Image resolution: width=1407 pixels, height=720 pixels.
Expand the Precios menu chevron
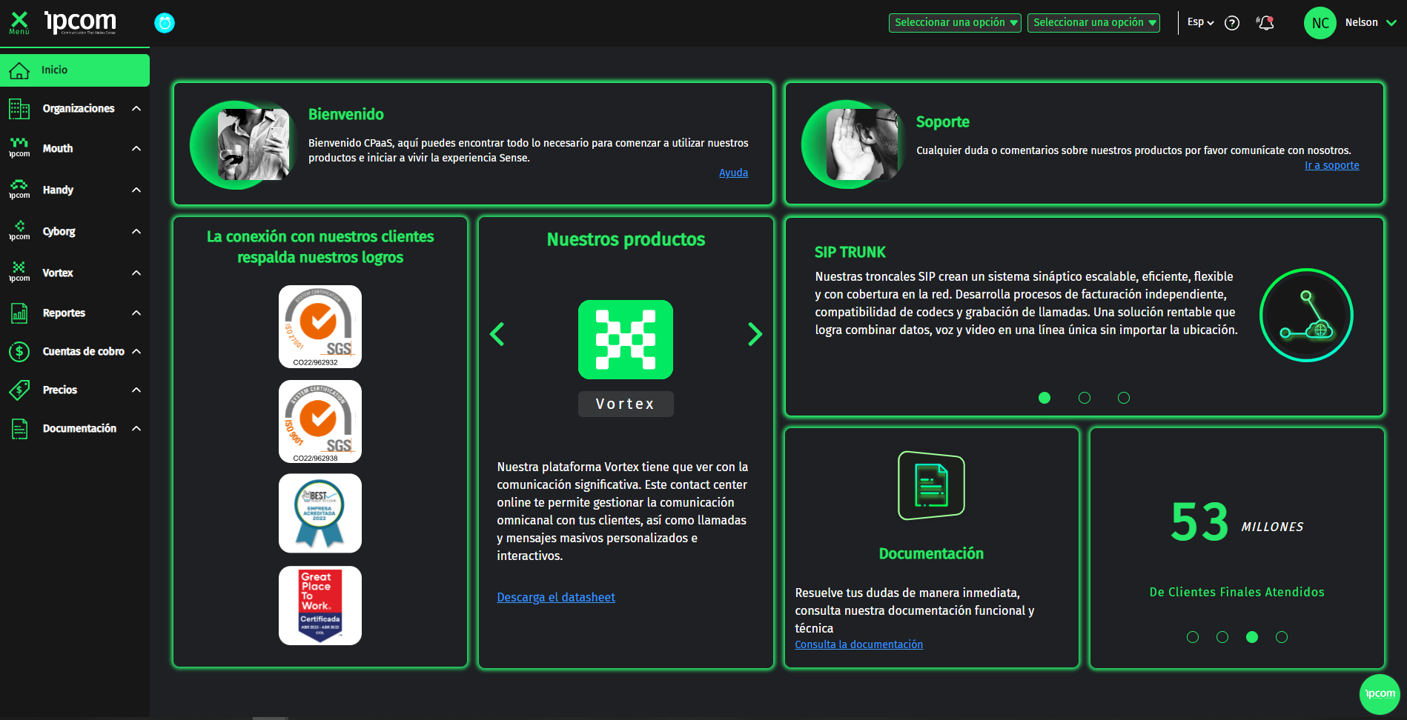pyautogui.click(x=136, y=390)
